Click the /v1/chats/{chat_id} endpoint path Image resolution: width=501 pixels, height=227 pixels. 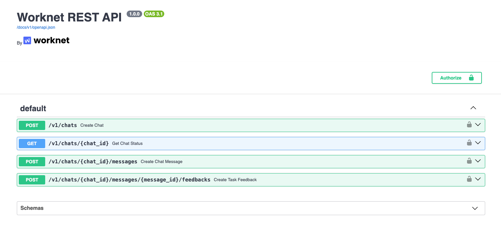(78, 144)
